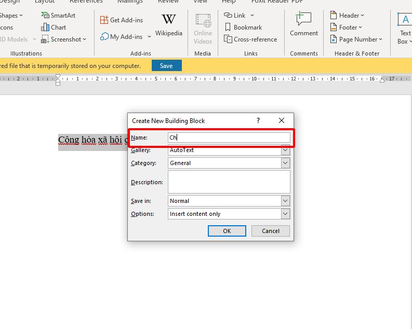This screenshot has height=329, width=412.
Task: Open Get Add-ins store
Action: [122, 20]
